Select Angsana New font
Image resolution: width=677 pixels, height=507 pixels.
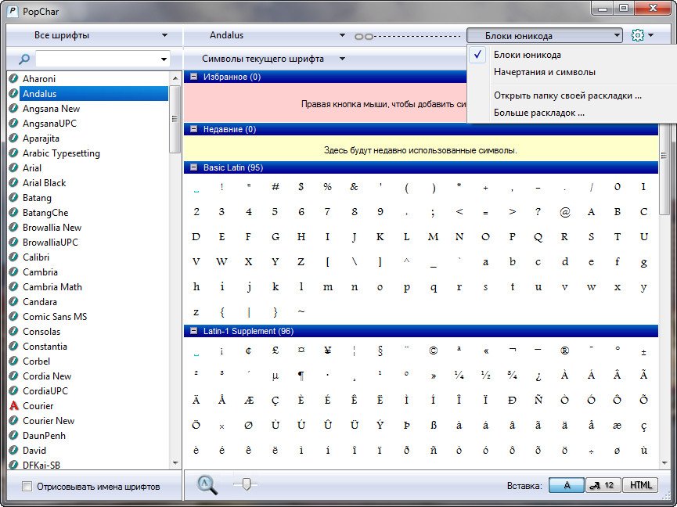[51, 108]
